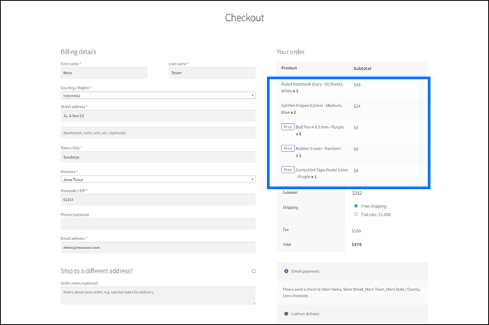Click the Free badge beside Ball Pen

[x=287, y=127]
